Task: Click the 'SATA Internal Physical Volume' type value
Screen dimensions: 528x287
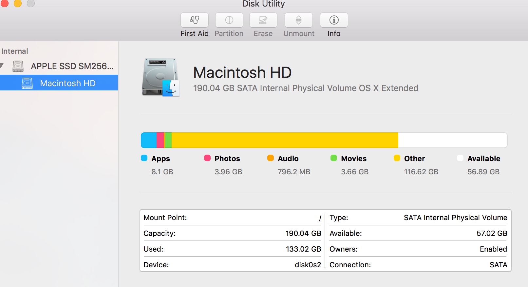Action: [455, 218]
